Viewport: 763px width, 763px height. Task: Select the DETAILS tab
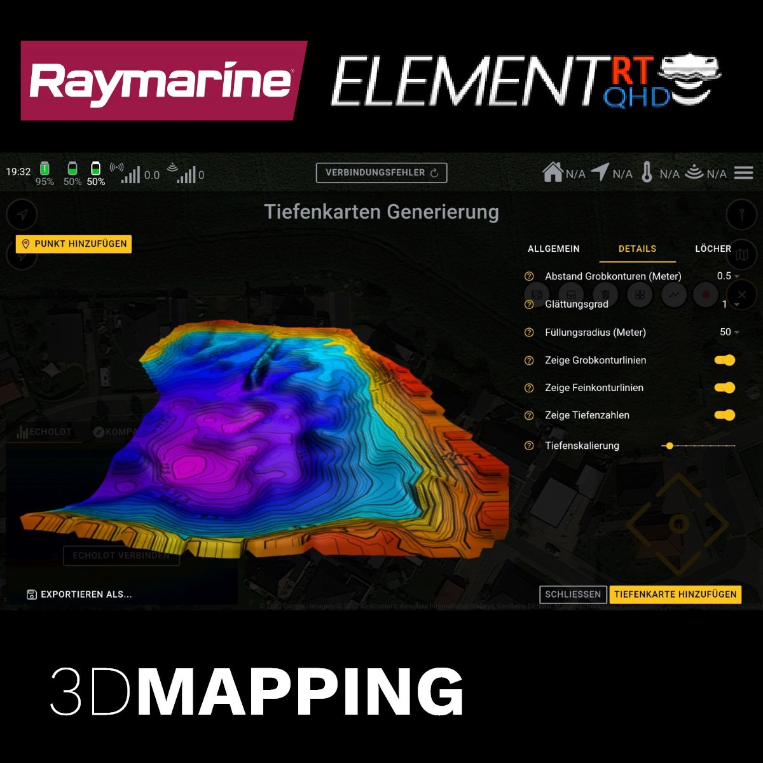click(x=637, y=249)
